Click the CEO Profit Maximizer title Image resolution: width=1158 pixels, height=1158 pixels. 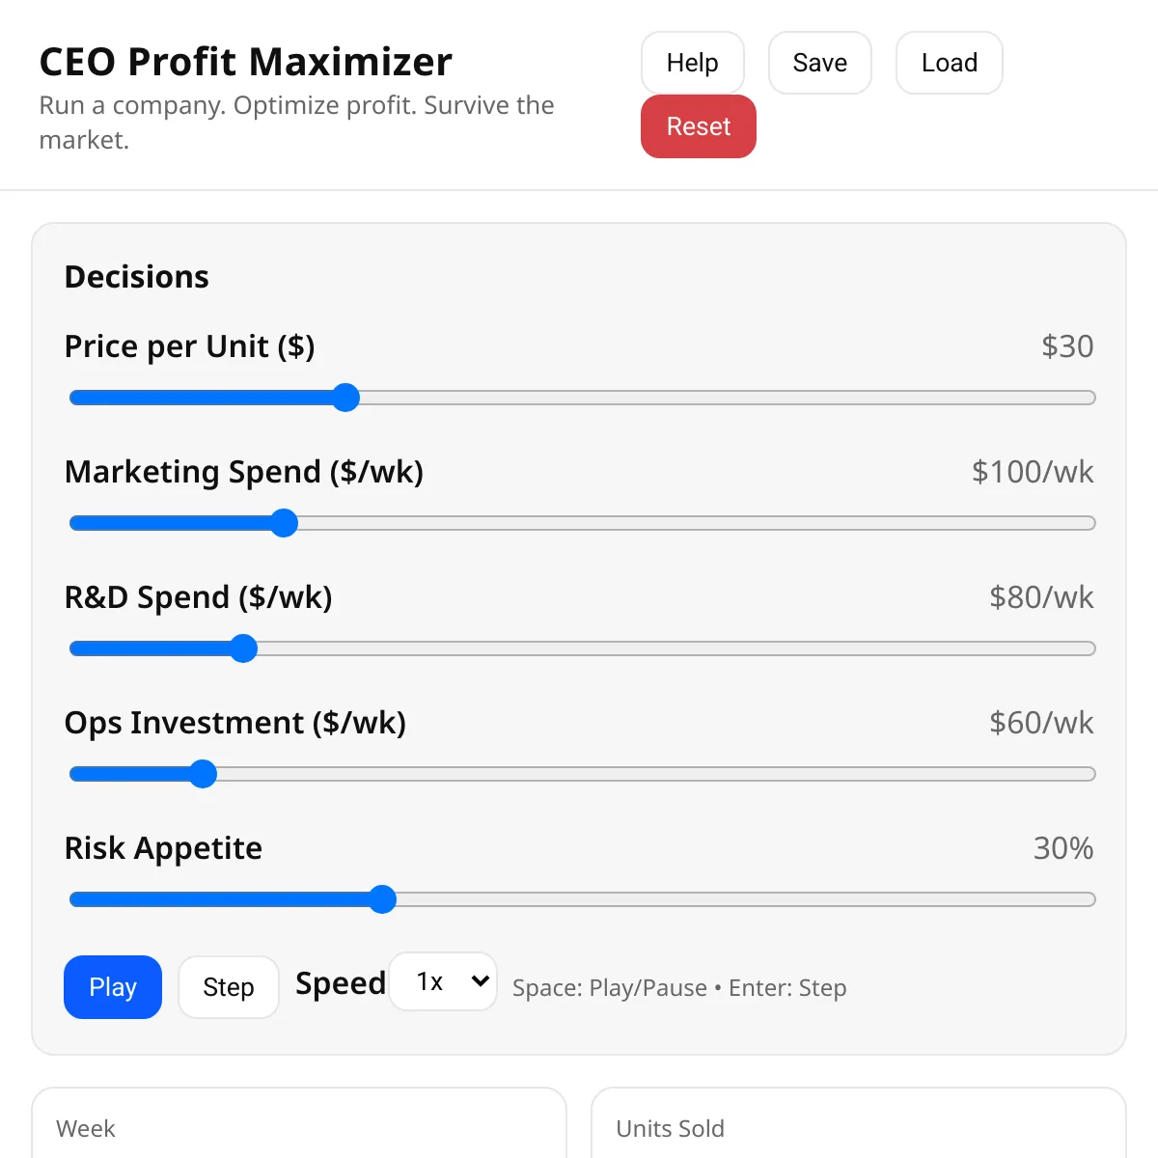coord(244,61)
